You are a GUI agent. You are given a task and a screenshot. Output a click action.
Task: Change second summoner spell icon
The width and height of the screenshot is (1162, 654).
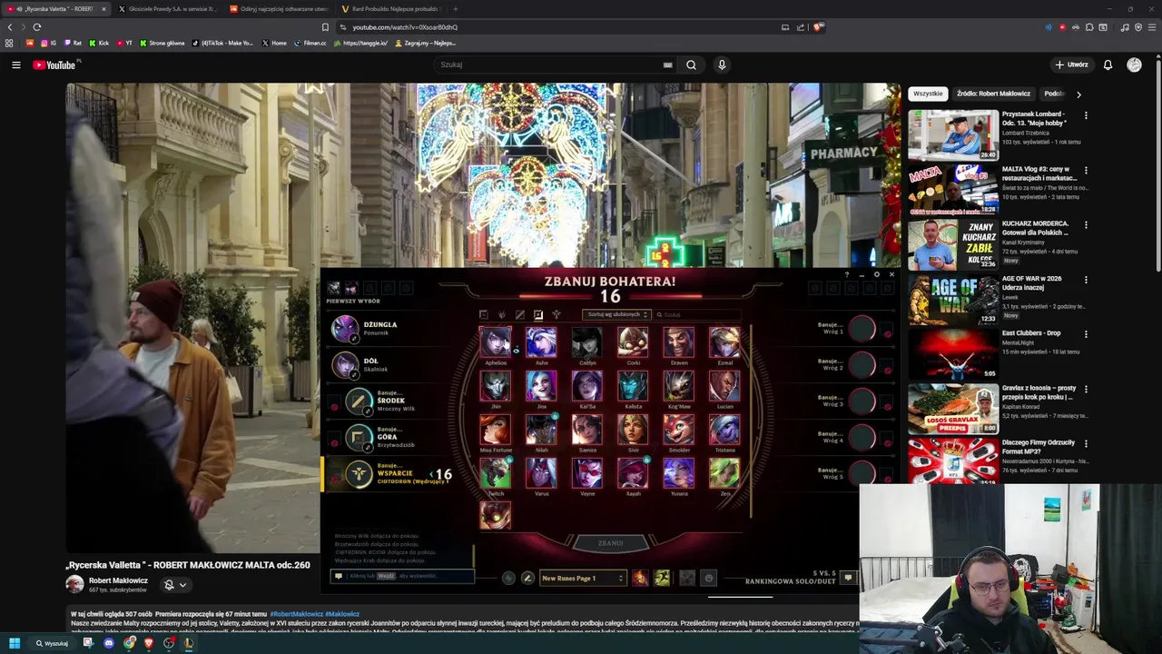click(662, 578)
